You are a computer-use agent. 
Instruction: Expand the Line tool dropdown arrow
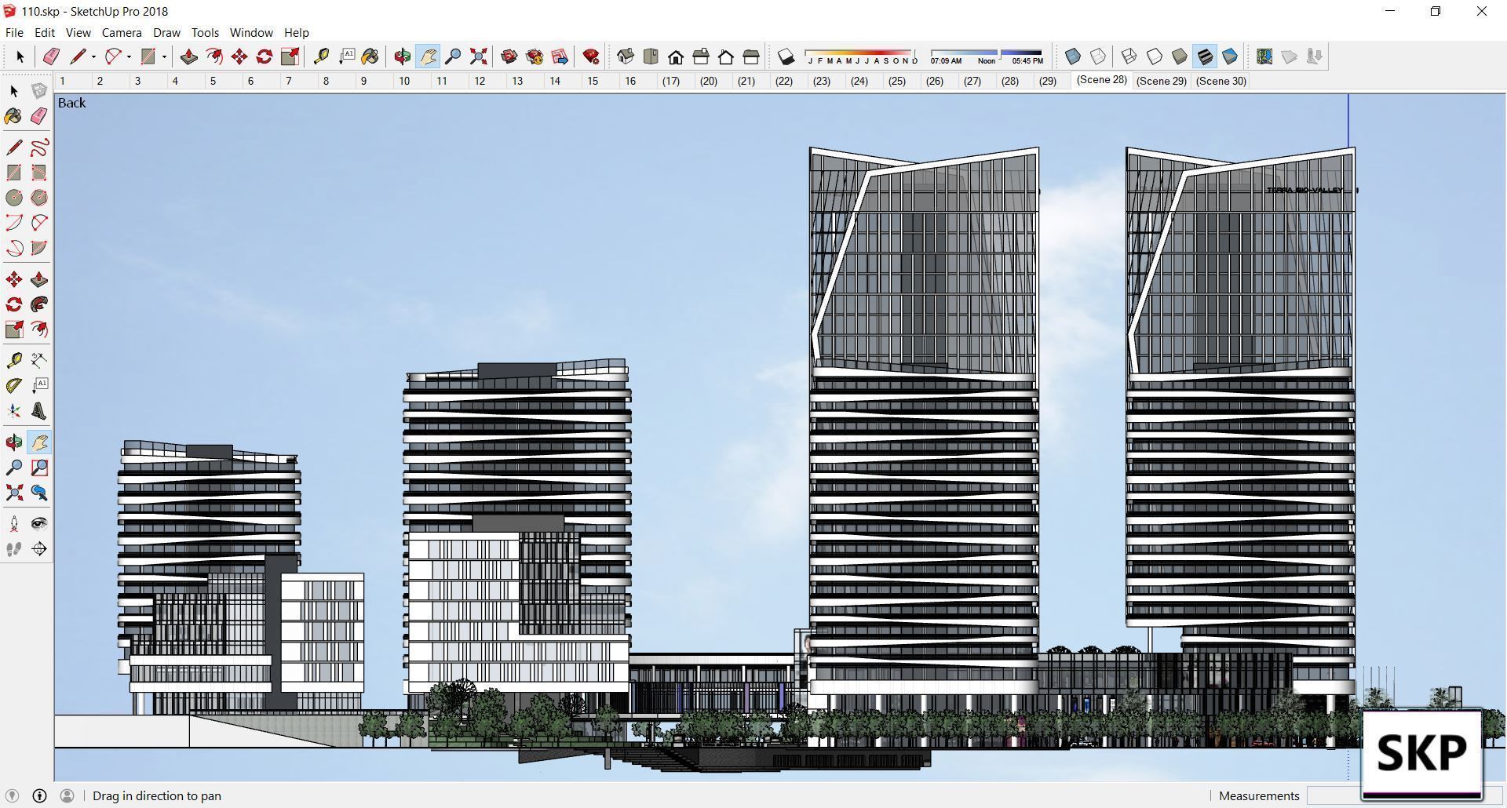[x=93, y=56]
